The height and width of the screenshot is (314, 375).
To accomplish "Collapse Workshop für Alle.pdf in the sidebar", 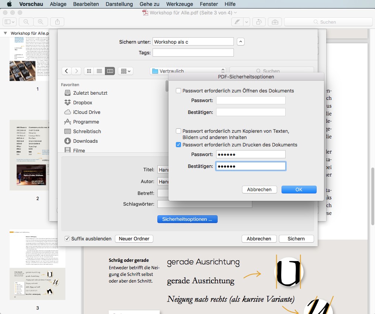I will coord(5,33).
